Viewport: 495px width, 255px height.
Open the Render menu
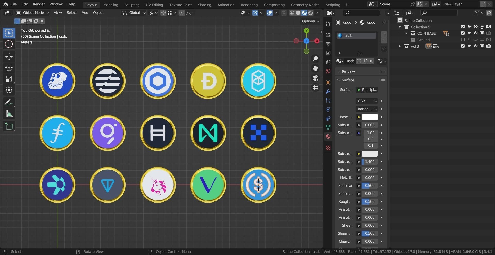[x=39, y=4]
